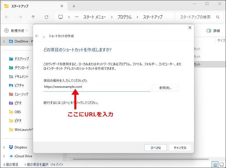Expand the OneDrive tree entry
226x168 pixels.
5,41
